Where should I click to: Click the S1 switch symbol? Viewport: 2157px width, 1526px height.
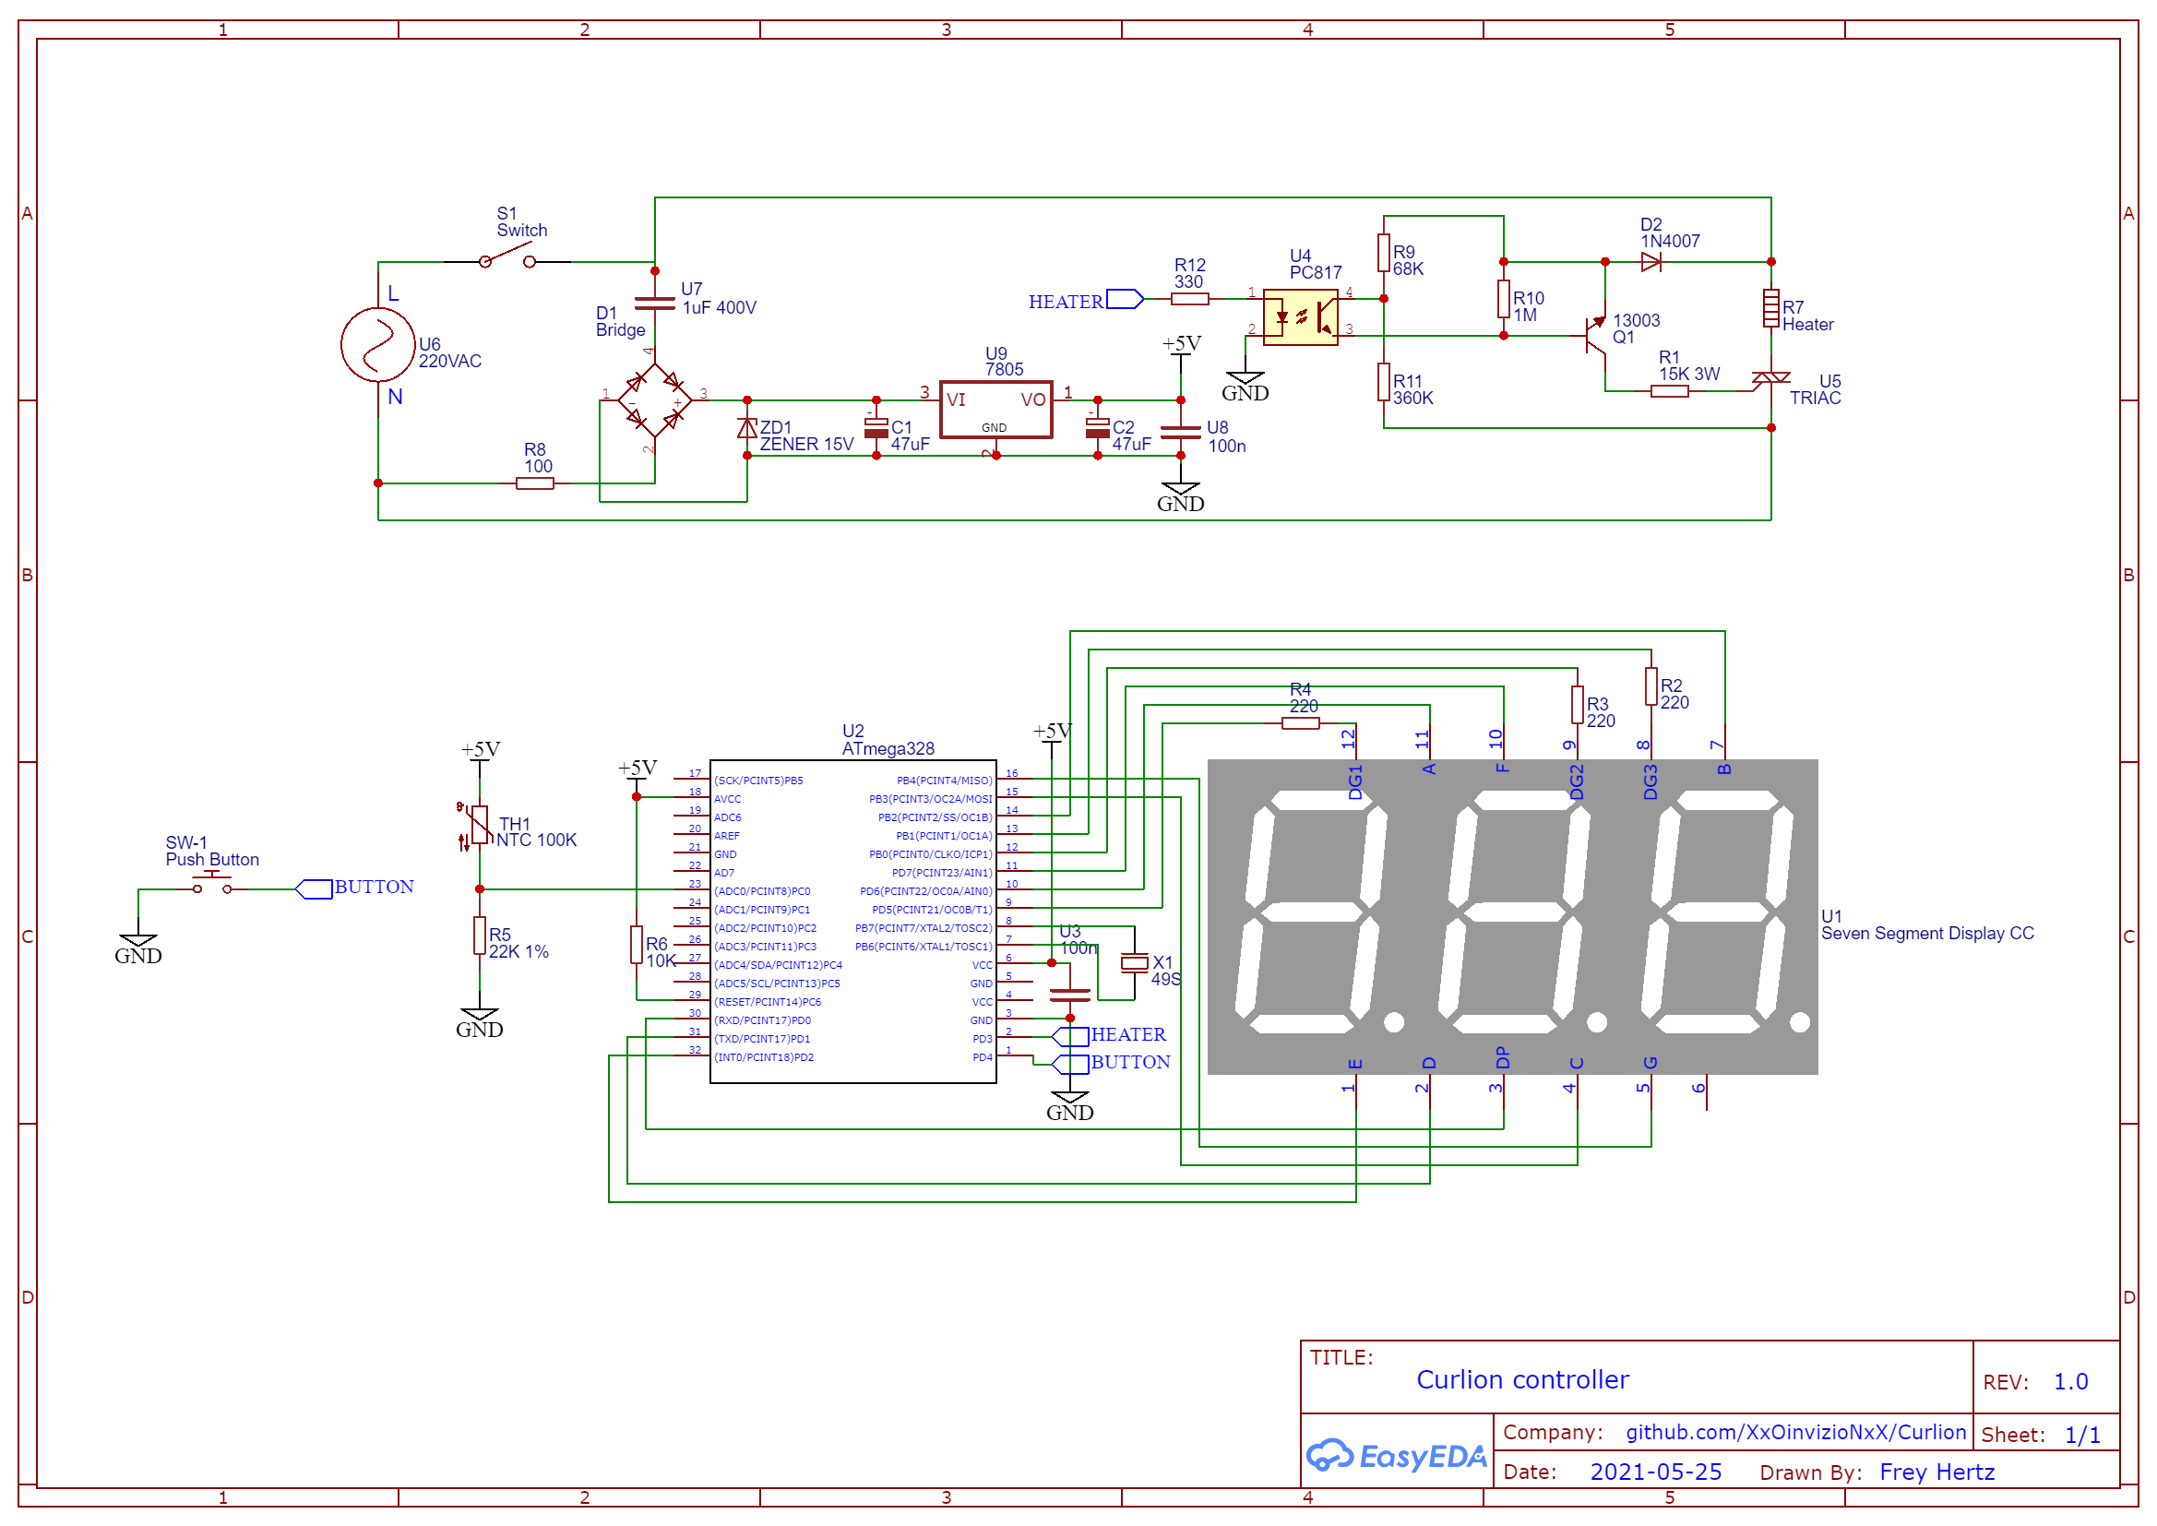click(x=507, y=257)
